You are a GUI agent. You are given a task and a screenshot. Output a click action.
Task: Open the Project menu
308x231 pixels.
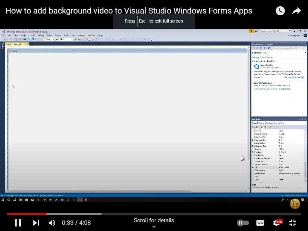(24, 35)
